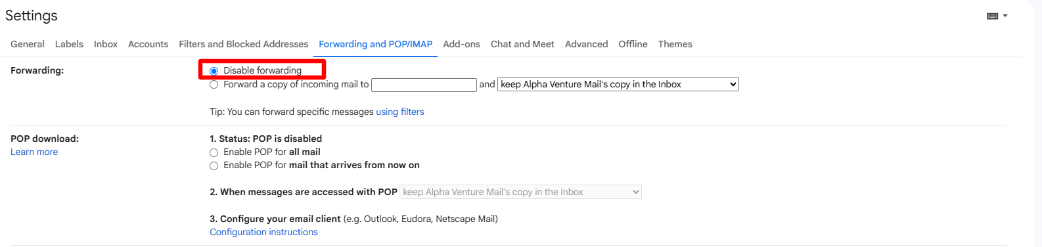Click 'Configure your email client' text

pos(275,219)
